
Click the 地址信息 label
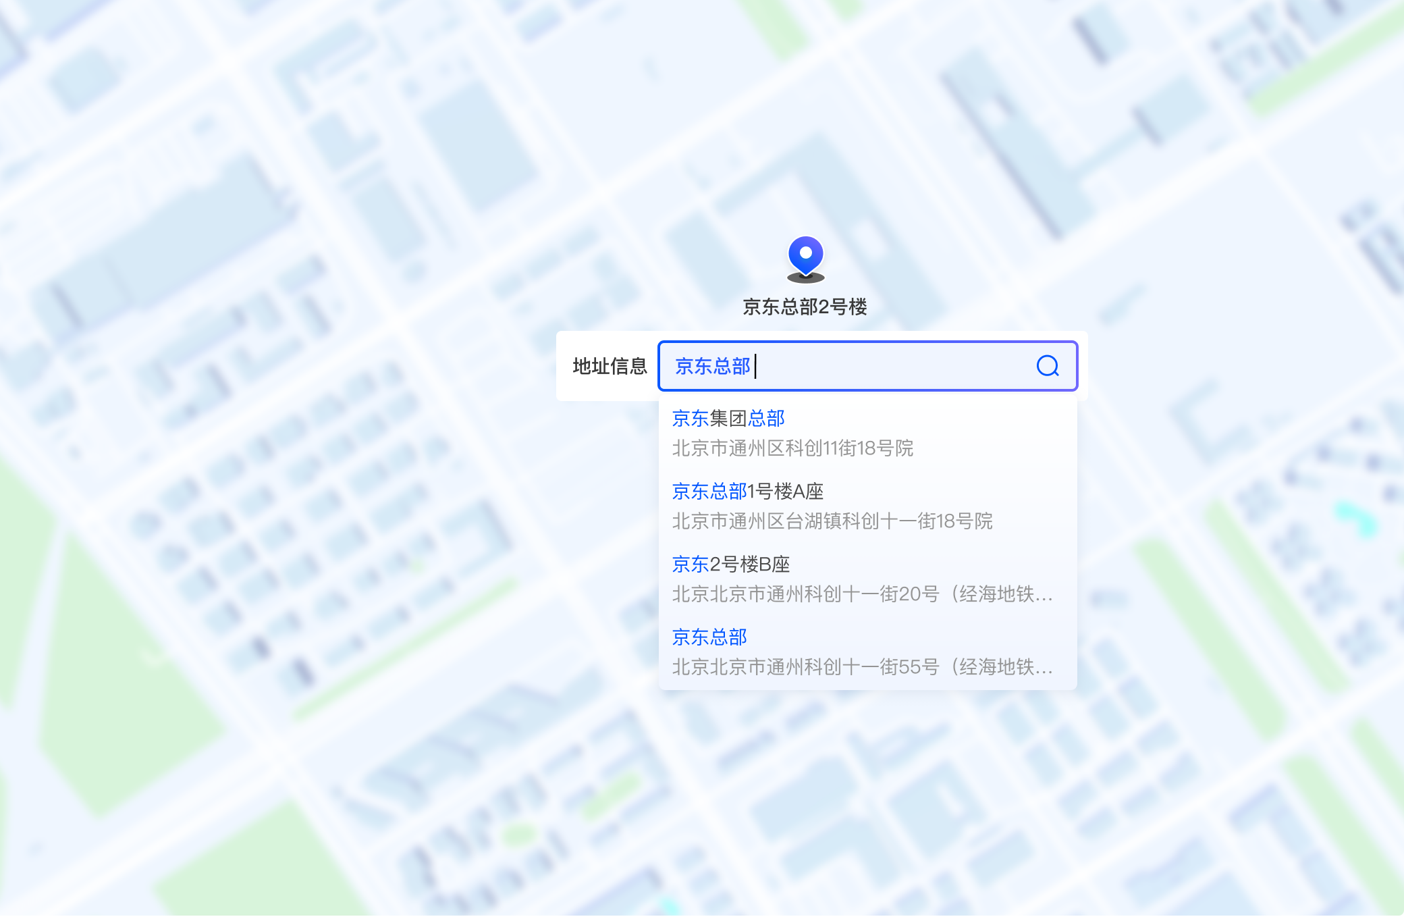(610, 366)
